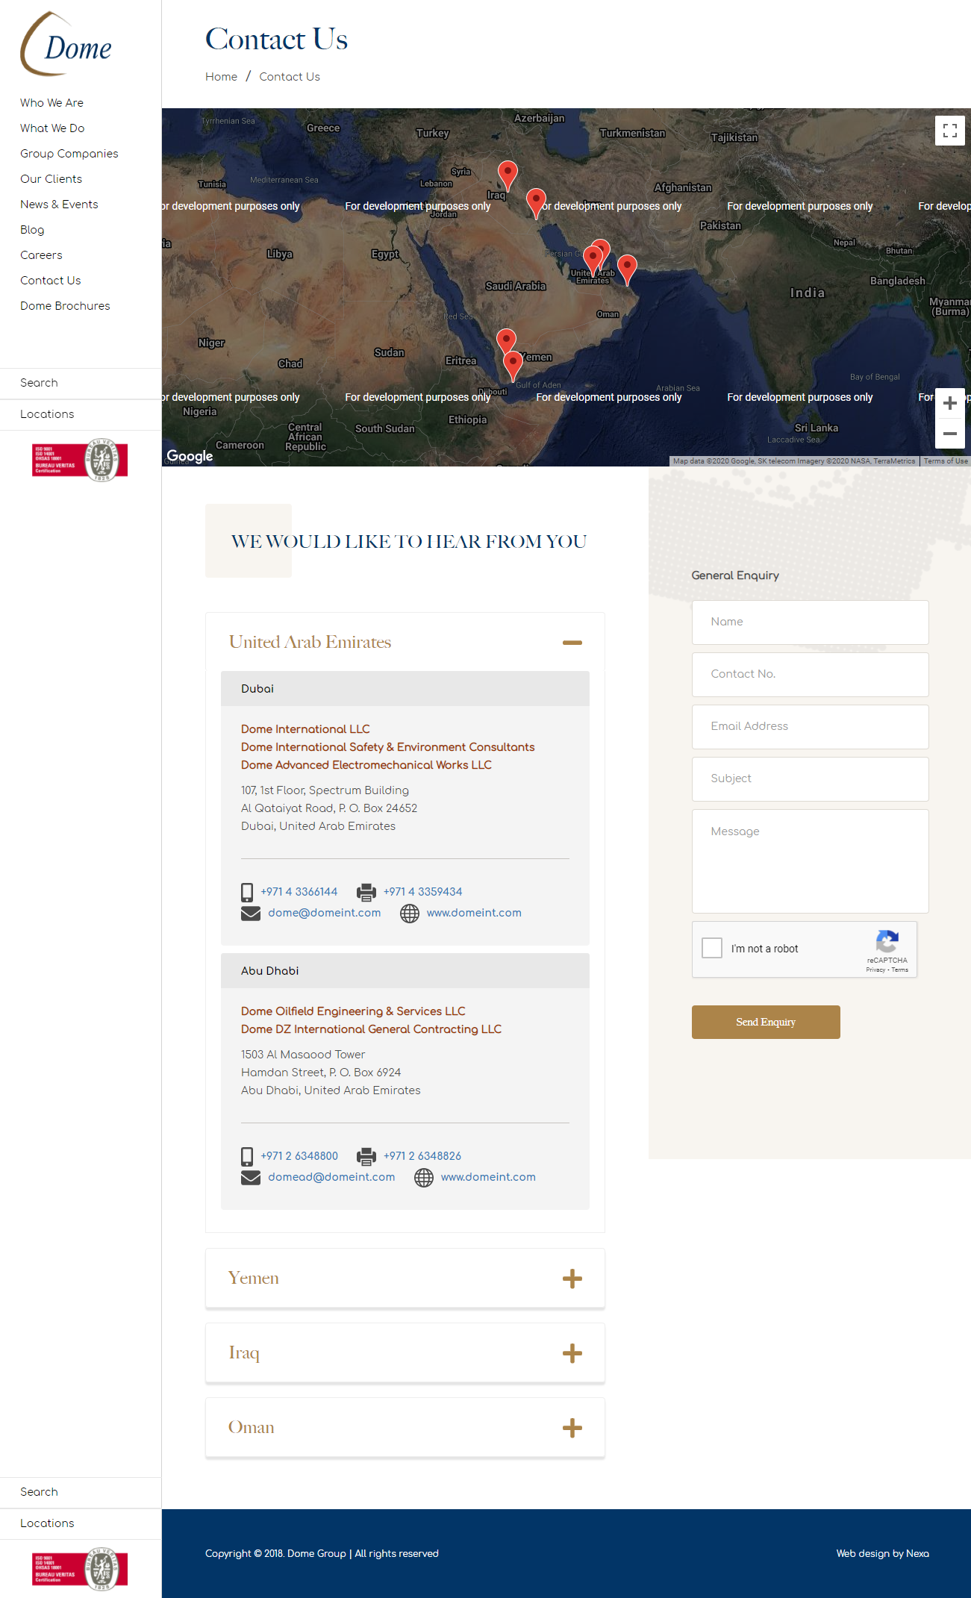Click the Dome logo
The height and width of the screenshot is (1598, 971).
pyautogui.click(x=66, y=44)
